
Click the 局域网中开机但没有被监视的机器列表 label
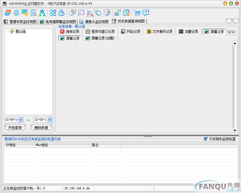pos(32,139)
